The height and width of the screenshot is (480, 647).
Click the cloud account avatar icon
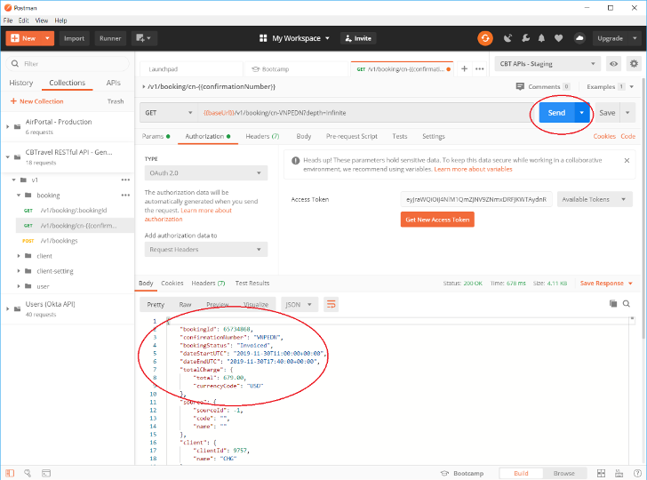point(579,38)
